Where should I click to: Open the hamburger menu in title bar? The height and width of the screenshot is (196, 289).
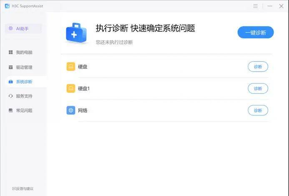point(255,6)
